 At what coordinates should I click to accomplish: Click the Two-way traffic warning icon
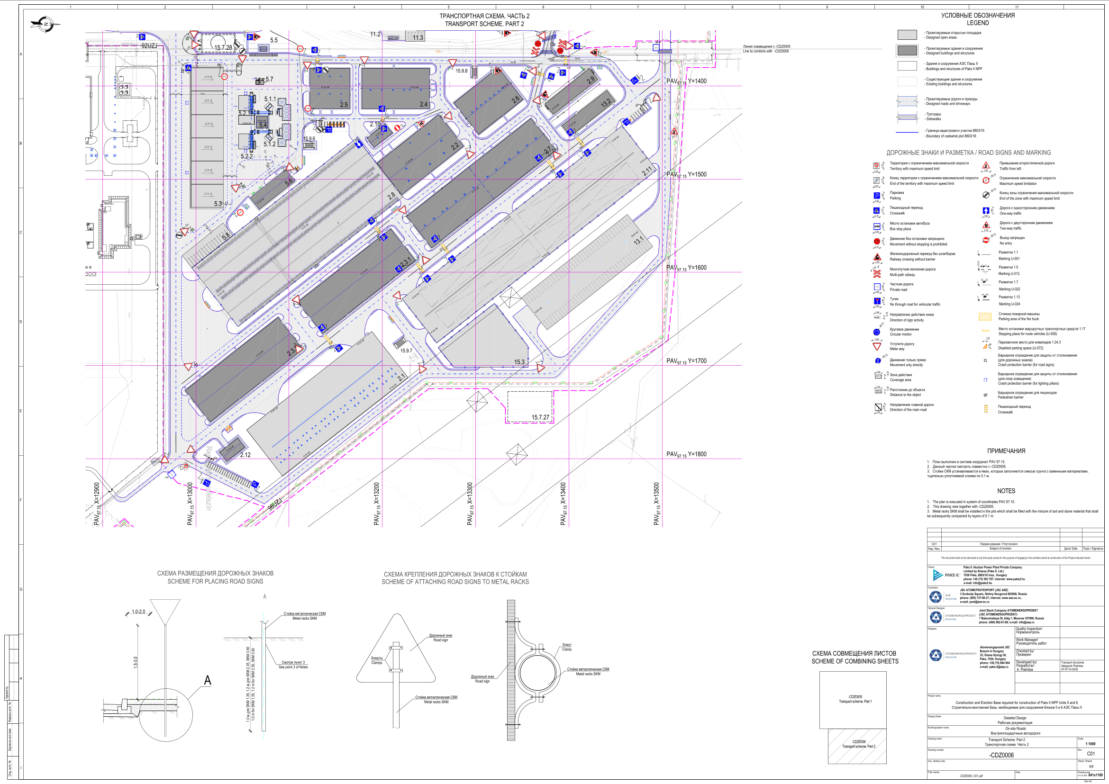coord(986,225)
